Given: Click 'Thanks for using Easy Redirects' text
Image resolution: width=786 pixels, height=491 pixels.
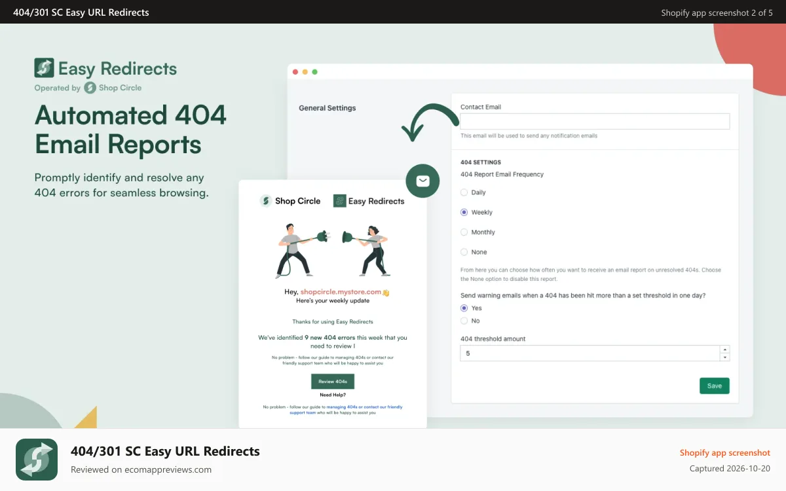Looking at the screenshot, I should point(333,321).
